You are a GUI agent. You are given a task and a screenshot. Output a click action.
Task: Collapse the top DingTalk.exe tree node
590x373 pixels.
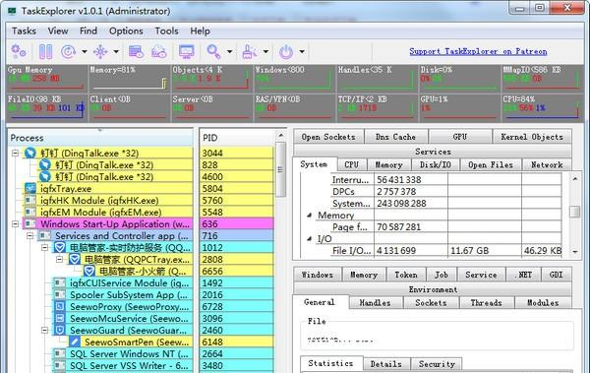click(16, 153)
